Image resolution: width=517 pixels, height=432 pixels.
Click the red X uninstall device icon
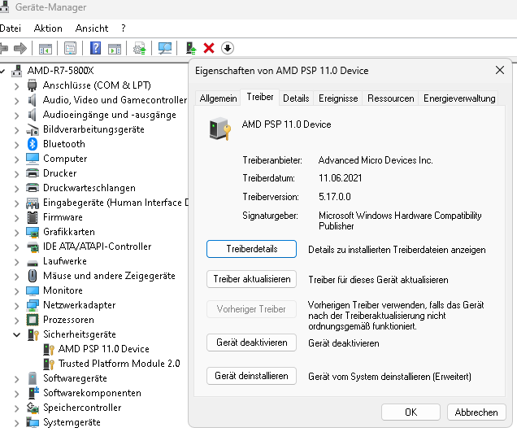(x=209, y=49)
